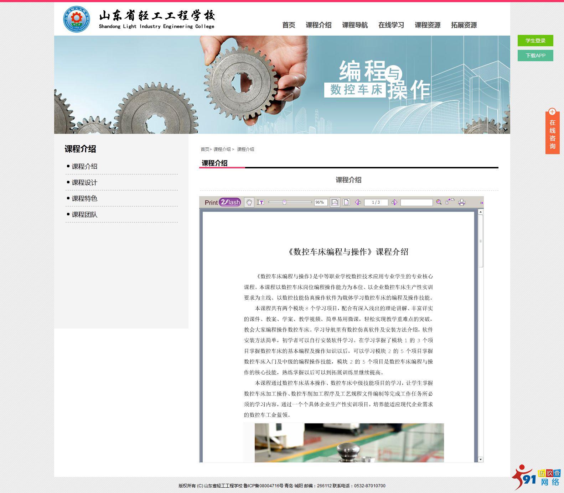
Task: Click the document scrollbar down arrow
Action: [x=480, y=460]
